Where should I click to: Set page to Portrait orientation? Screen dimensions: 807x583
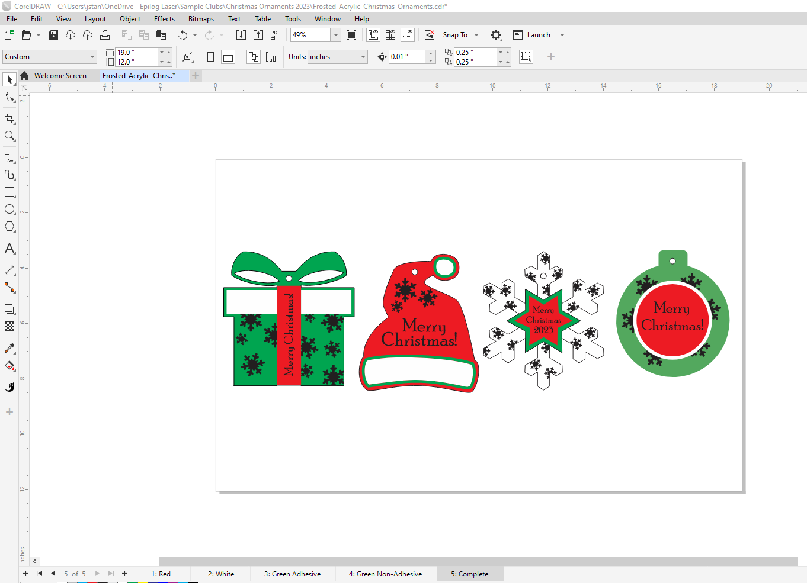pos(210,57)
